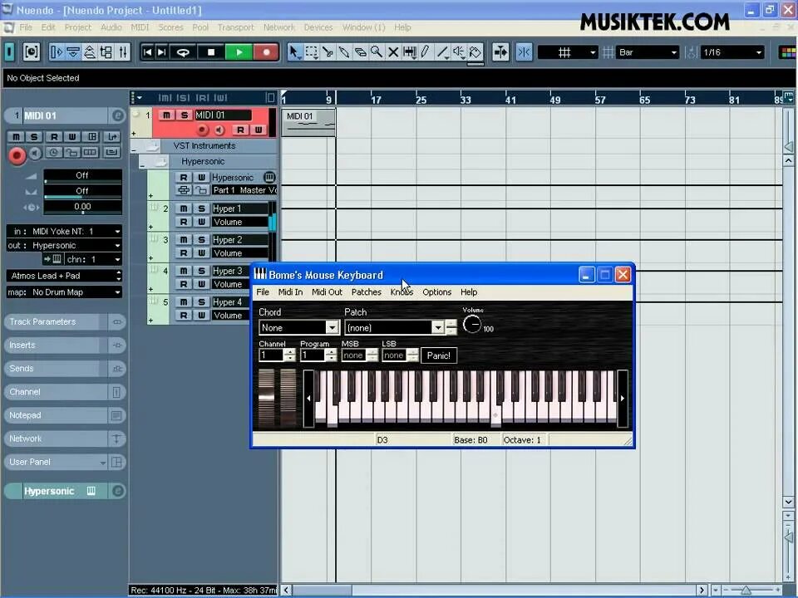Select the Line tool

(442, 51)
